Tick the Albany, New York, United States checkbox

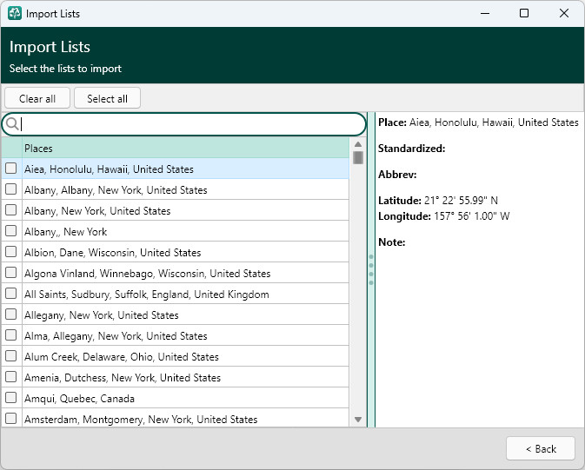[x=11, y=210]
